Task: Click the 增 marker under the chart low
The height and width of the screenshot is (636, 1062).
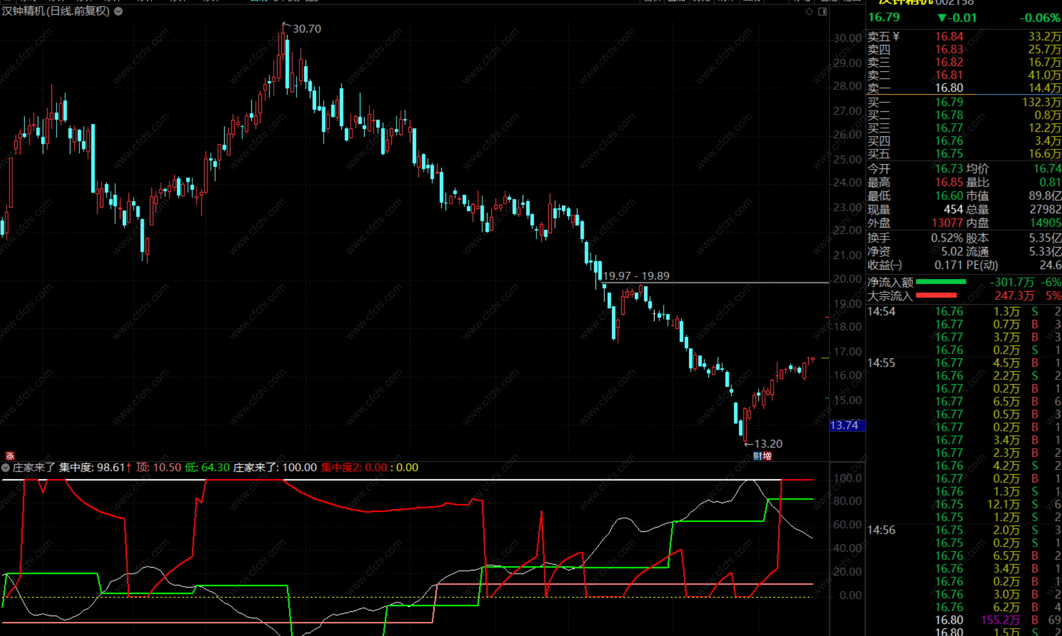Action: 767,456
